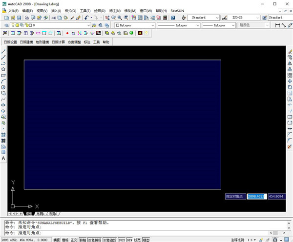Open the 日照计算 menu
The width and height of the screenshot is (293, 242).
pos(59,42)
